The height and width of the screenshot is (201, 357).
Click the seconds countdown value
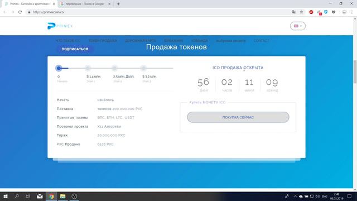272,82
